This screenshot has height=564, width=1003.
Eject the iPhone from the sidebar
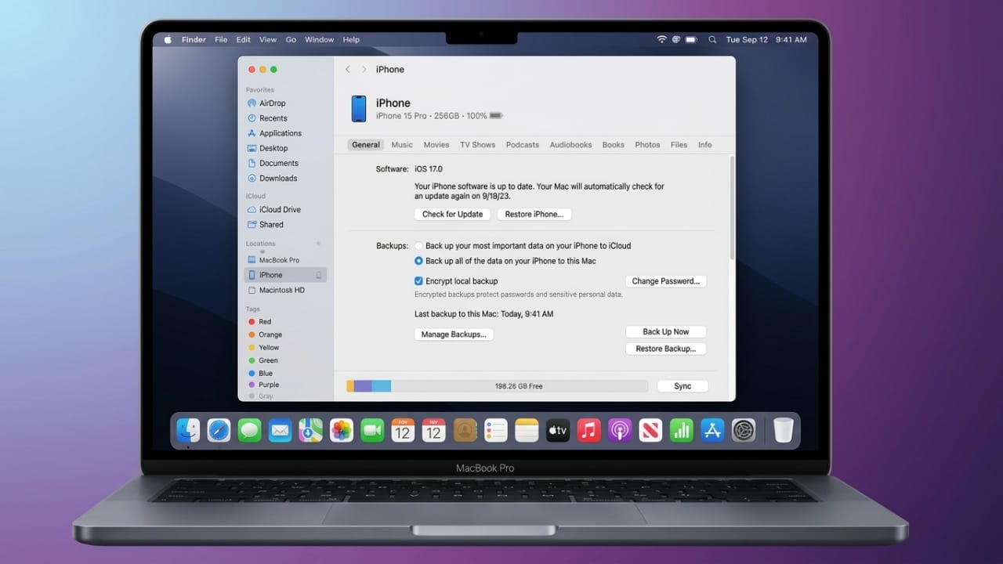(x=319, y=275)
